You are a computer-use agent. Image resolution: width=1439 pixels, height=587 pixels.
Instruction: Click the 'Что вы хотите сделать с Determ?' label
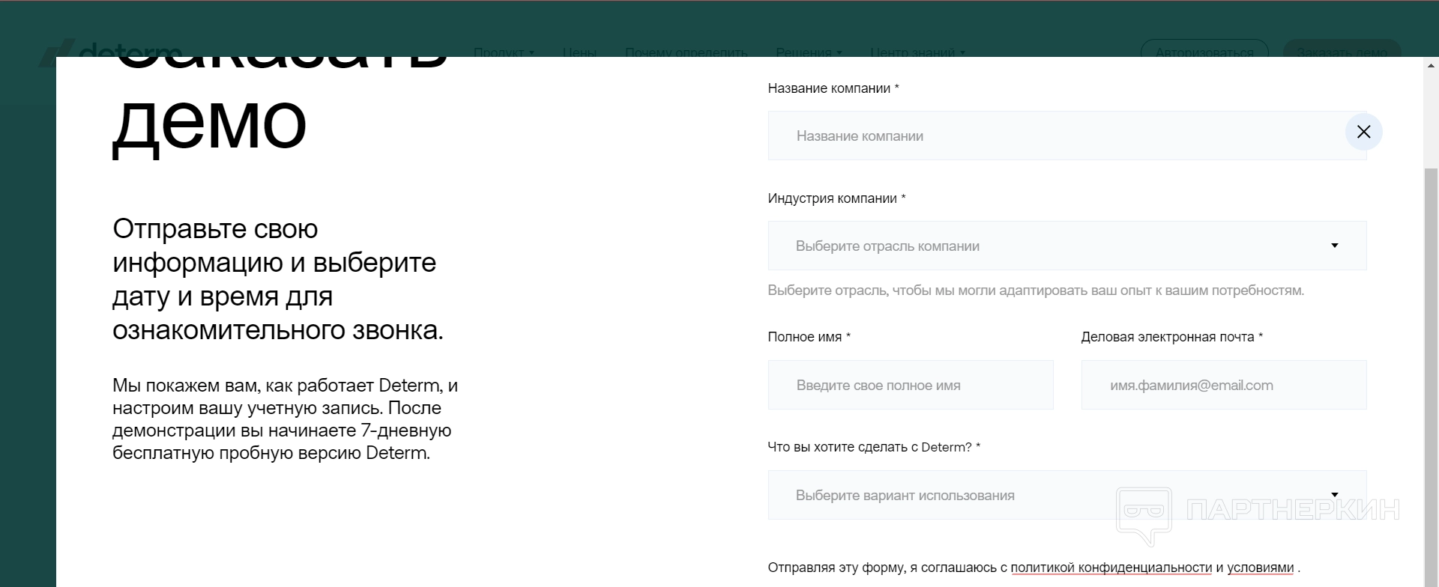click(x=874, y=447)
